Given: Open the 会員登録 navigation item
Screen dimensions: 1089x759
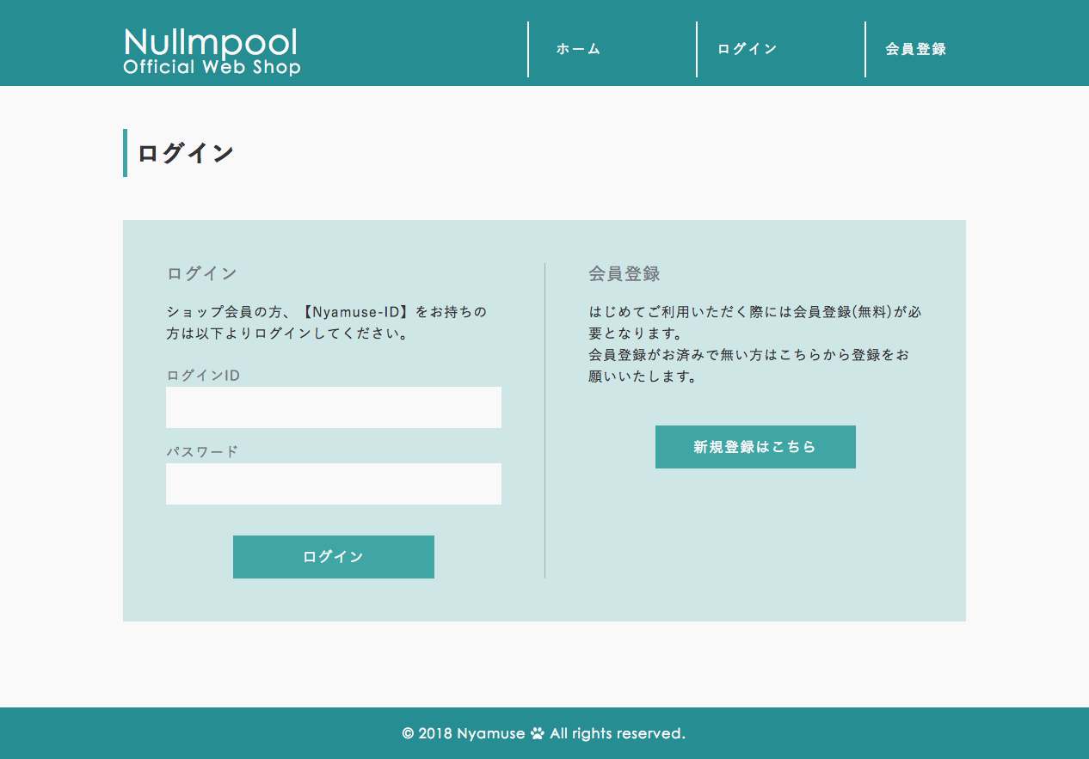Looking at the screenshot, I should [x=914, y=49].
